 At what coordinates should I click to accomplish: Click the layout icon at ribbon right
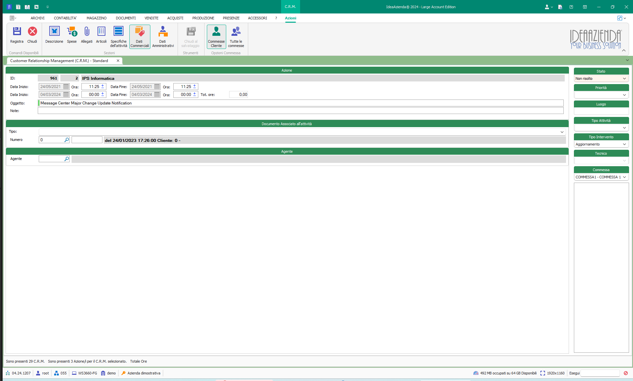pos(620,18)
